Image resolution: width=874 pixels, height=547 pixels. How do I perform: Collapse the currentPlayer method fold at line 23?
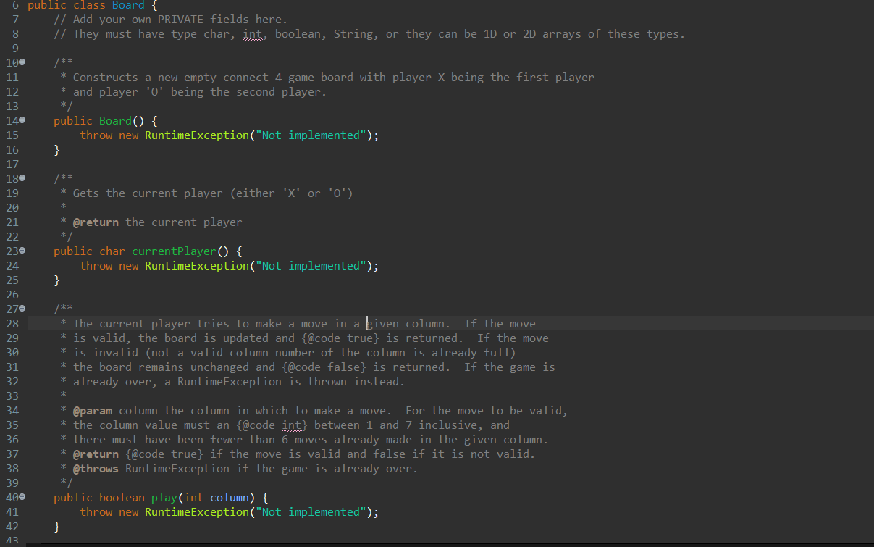coord(22,251)
